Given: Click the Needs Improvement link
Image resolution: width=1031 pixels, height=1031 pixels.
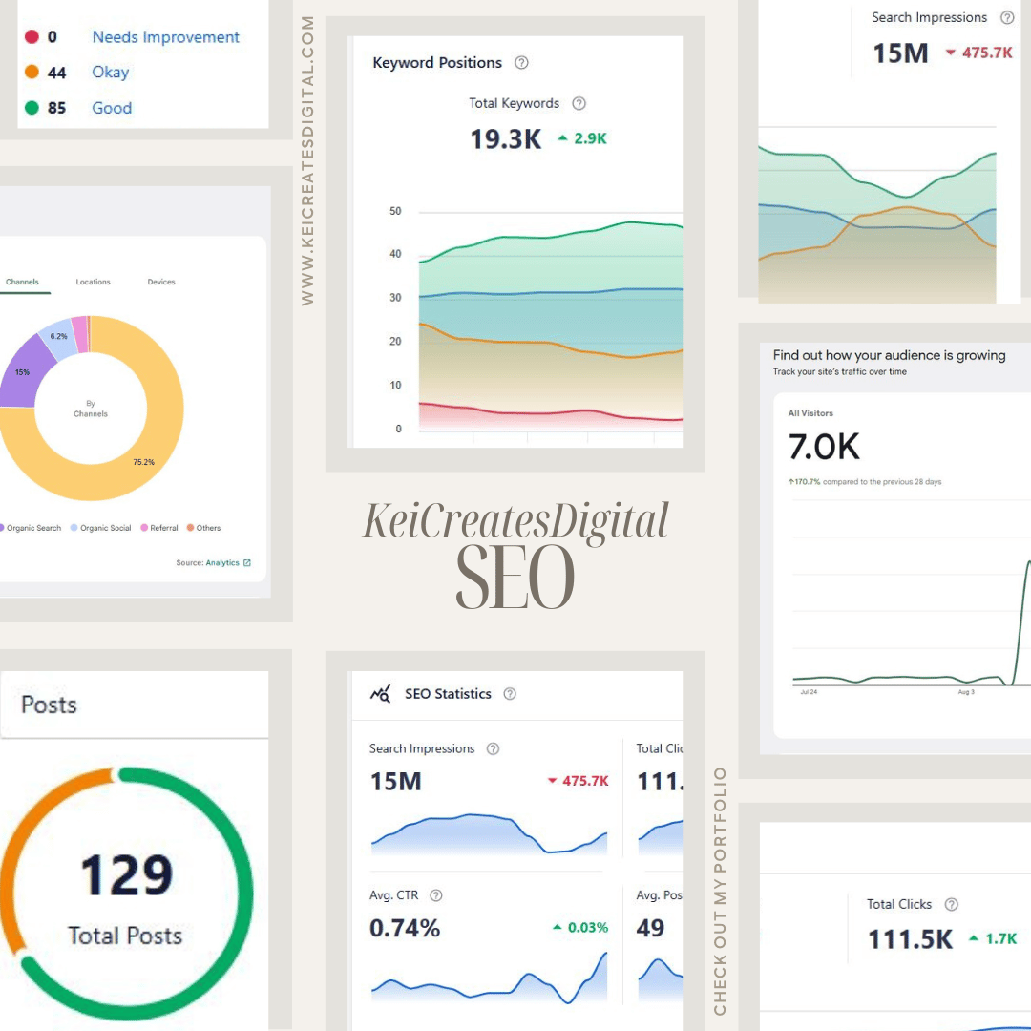Looking at the screenshot, I should pyautogui.click(x=165, y=36).
